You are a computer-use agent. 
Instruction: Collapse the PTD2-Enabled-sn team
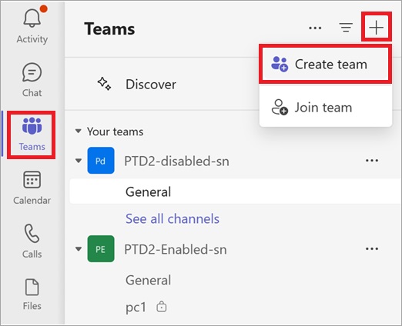tap(79, 249)
